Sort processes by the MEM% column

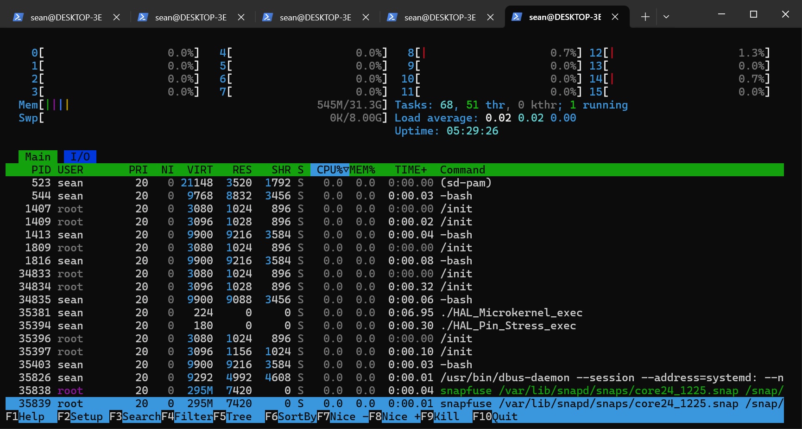pyautogui.click(x=362, y=170)
